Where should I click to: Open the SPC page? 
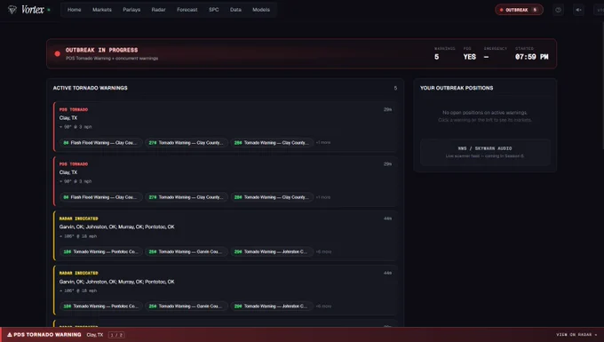click(214, 10)
